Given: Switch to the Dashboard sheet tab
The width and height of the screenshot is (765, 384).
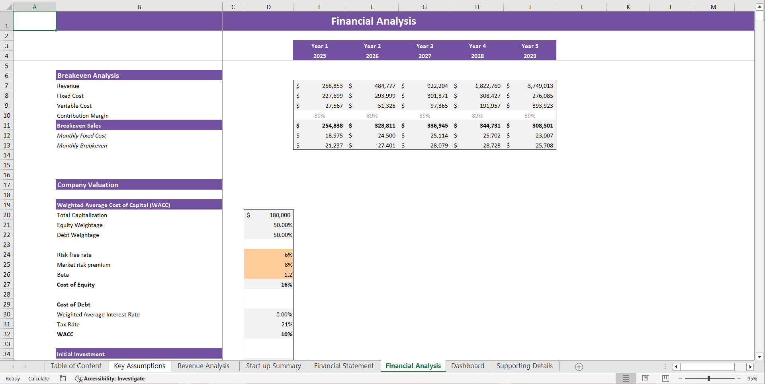Looking at the screenshot, I should pos(468,366).
